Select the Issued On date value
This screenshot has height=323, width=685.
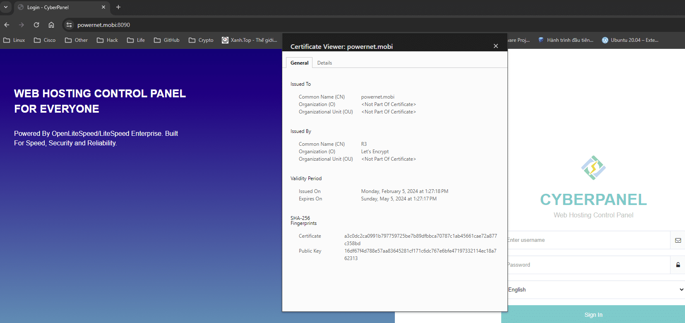click(404, 191)
